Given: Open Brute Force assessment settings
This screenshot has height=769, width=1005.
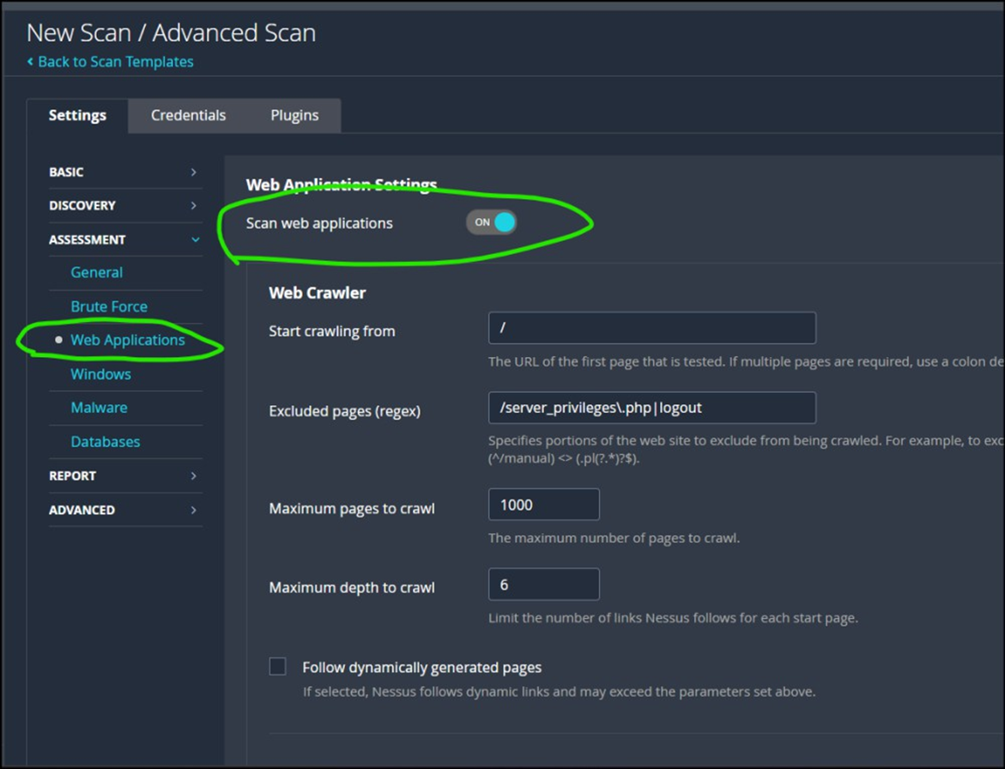Looking at the screenshot, I should pyautogui.click(x=109, y=306).
